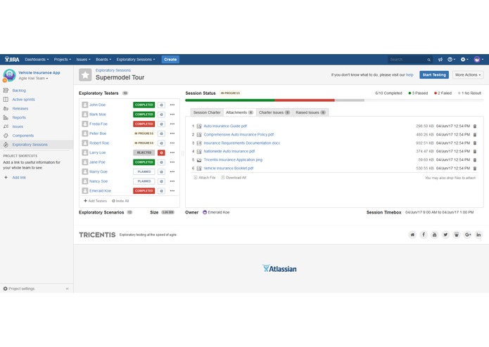Open Backlog in the sidebar
Image resolution: width=489 pixels, height=347 pixels.
tap(19, 91)
